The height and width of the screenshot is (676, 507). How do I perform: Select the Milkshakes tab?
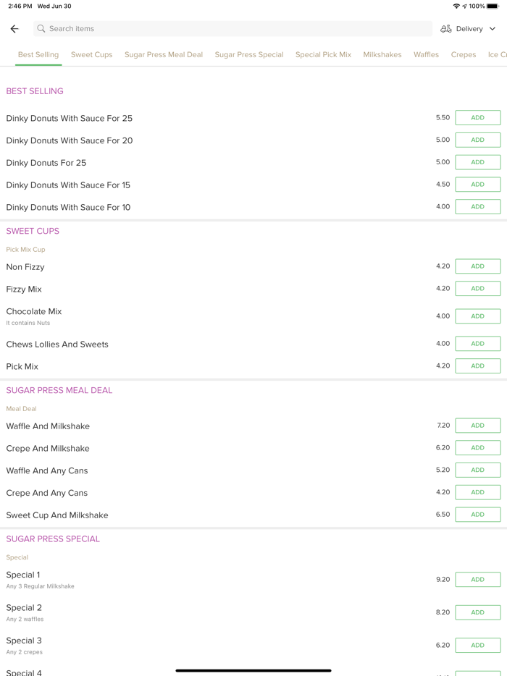point(382,54)
